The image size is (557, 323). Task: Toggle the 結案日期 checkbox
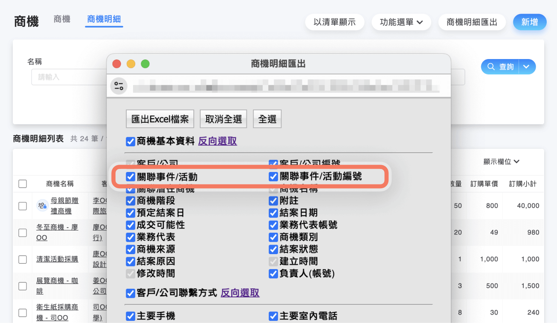click(273, 213)
